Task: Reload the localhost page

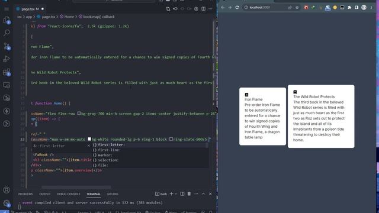Action: tap(237, 8)
